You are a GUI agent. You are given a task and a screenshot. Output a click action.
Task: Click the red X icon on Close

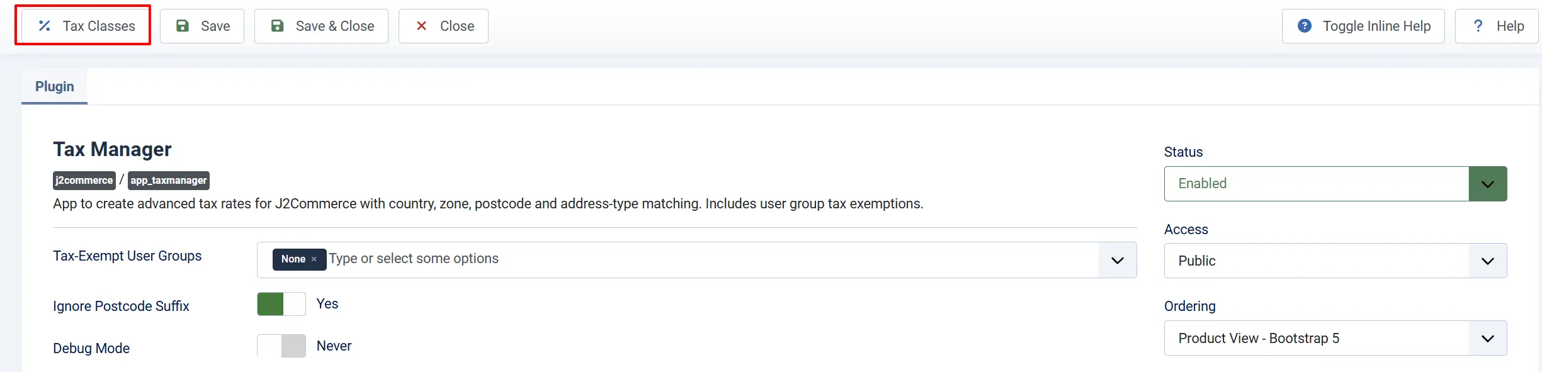[422, 26]
